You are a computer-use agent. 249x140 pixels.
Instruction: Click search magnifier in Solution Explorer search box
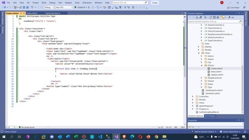point(240,21)
